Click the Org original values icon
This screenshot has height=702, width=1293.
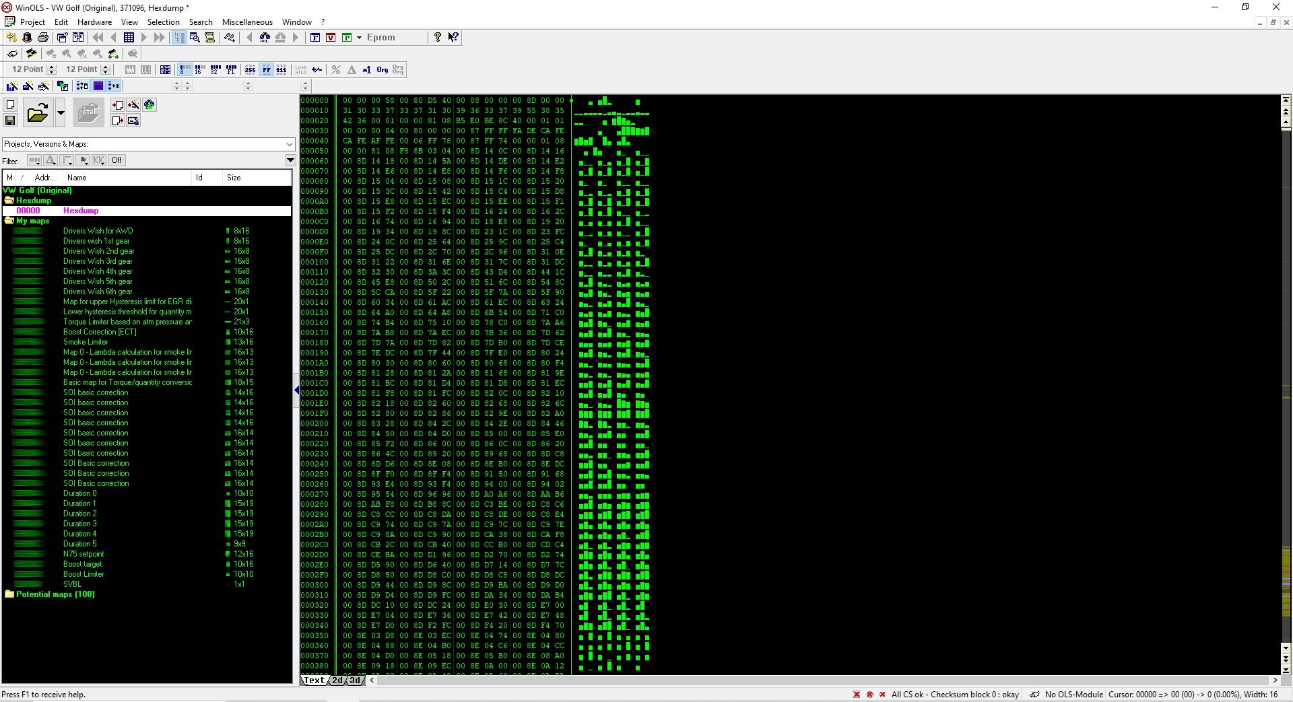[382, 69]
